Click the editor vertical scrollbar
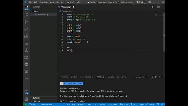This screenshot has height=106, width=188. 164,32
